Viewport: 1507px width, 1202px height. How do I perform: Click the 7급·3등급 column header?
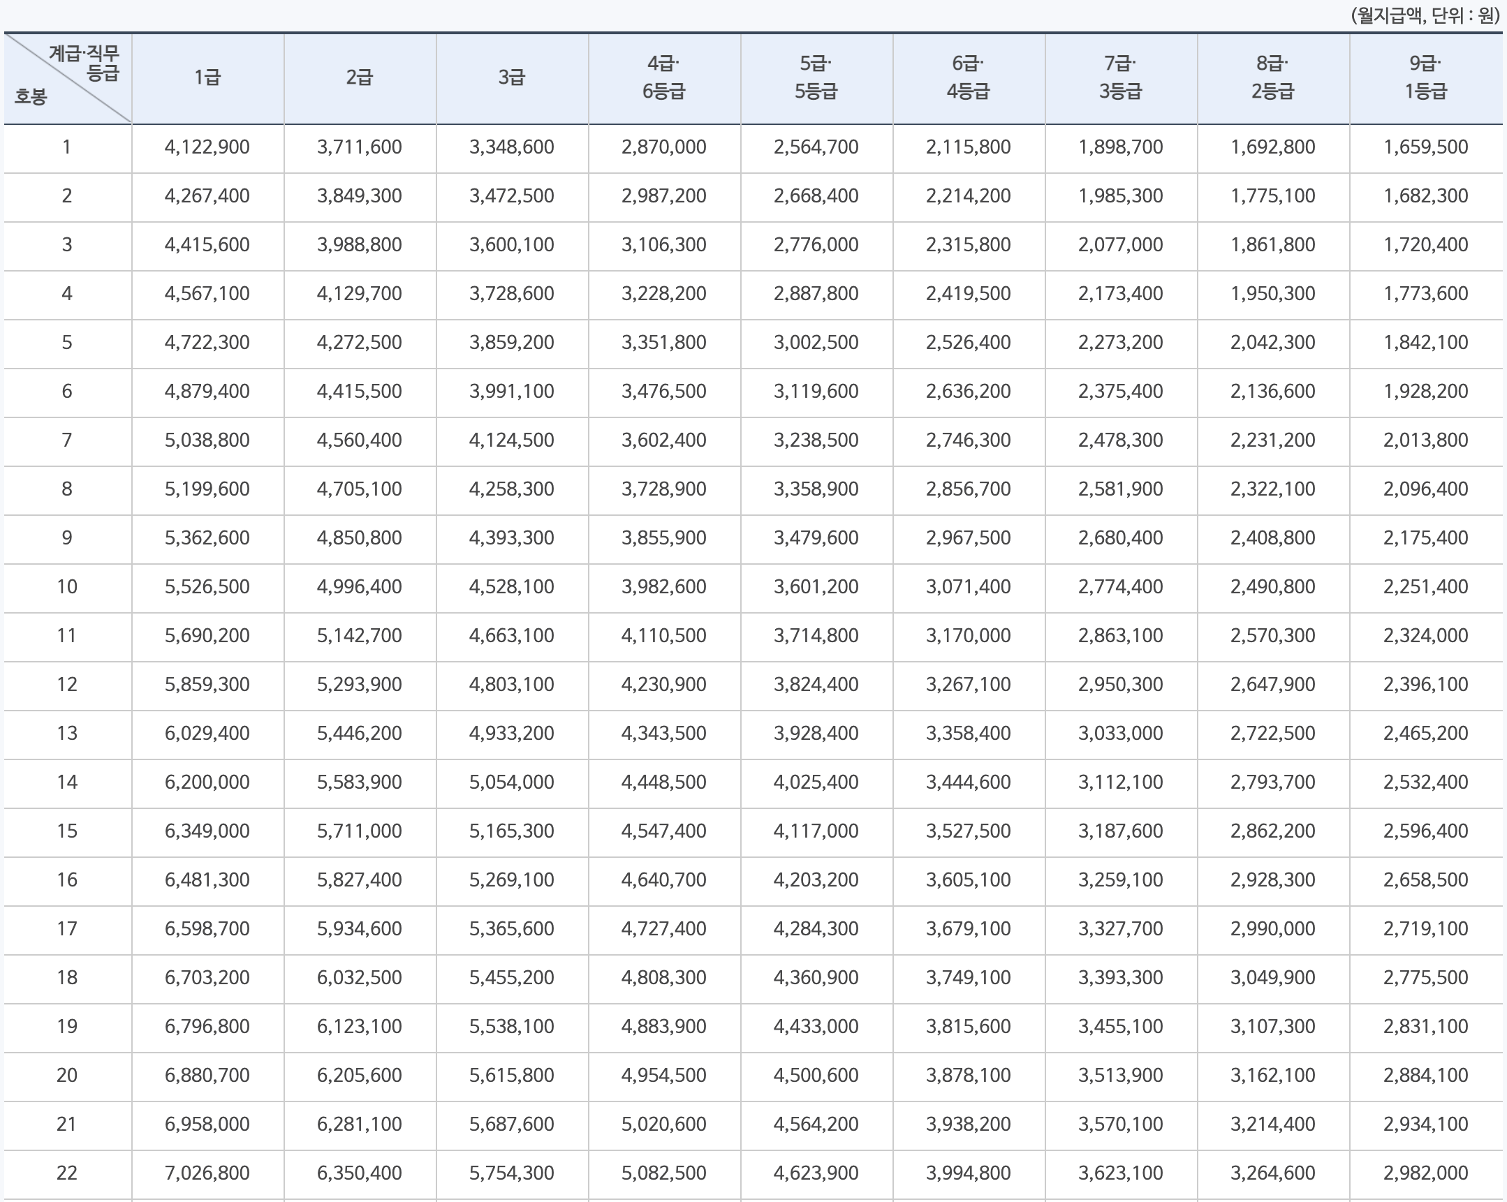tap(1120, 77)
